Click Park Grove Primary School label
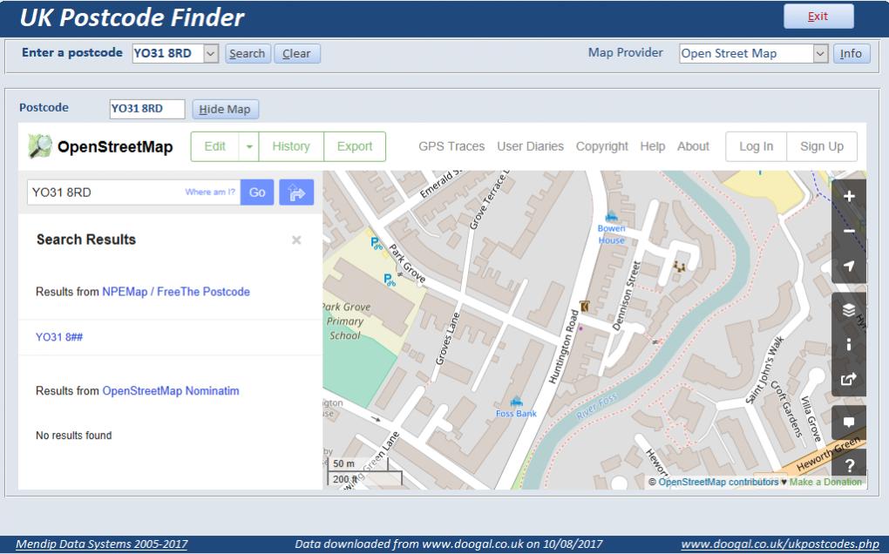 tap(346, 321)
